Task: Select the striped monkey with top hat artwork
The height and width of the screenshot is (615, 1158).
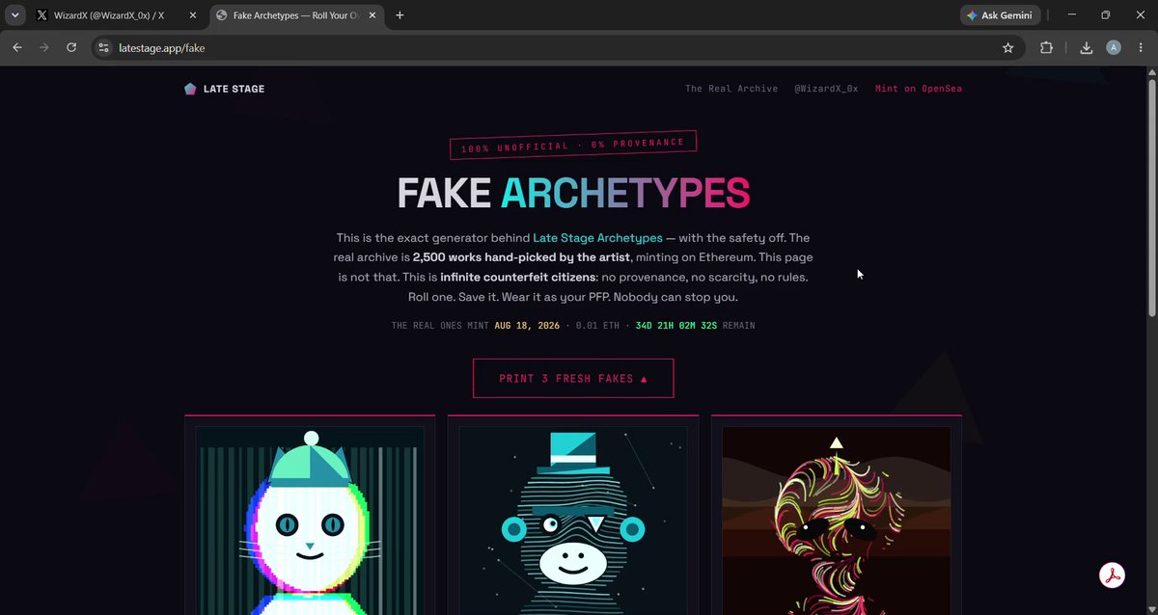Action: (x=573, y=521)
